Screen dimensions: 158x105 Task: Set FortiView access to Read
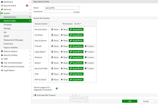[x=64, y=35]
